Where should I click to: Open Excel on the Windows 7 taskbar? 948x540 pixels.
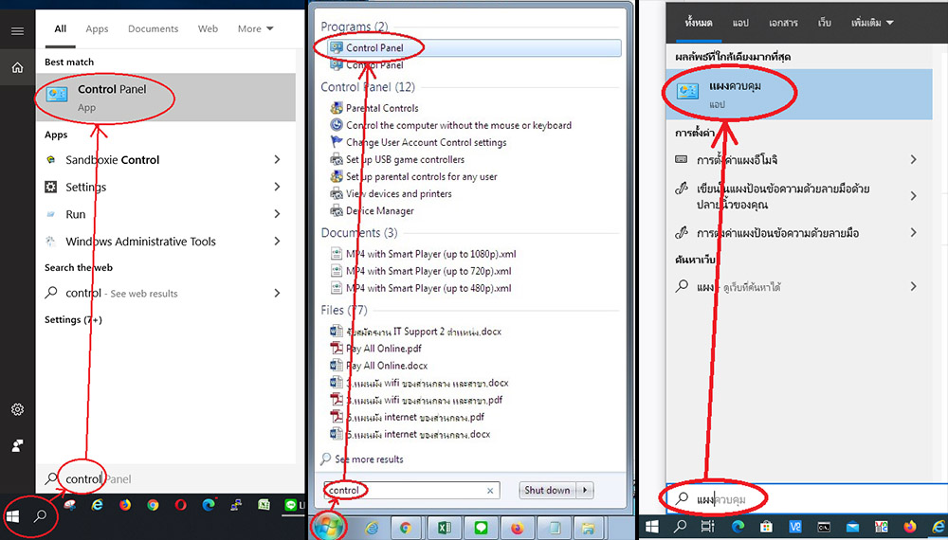445,528
